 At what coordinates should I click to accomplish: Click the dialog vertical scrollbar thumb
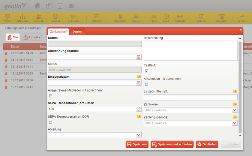tap(240, 88)
